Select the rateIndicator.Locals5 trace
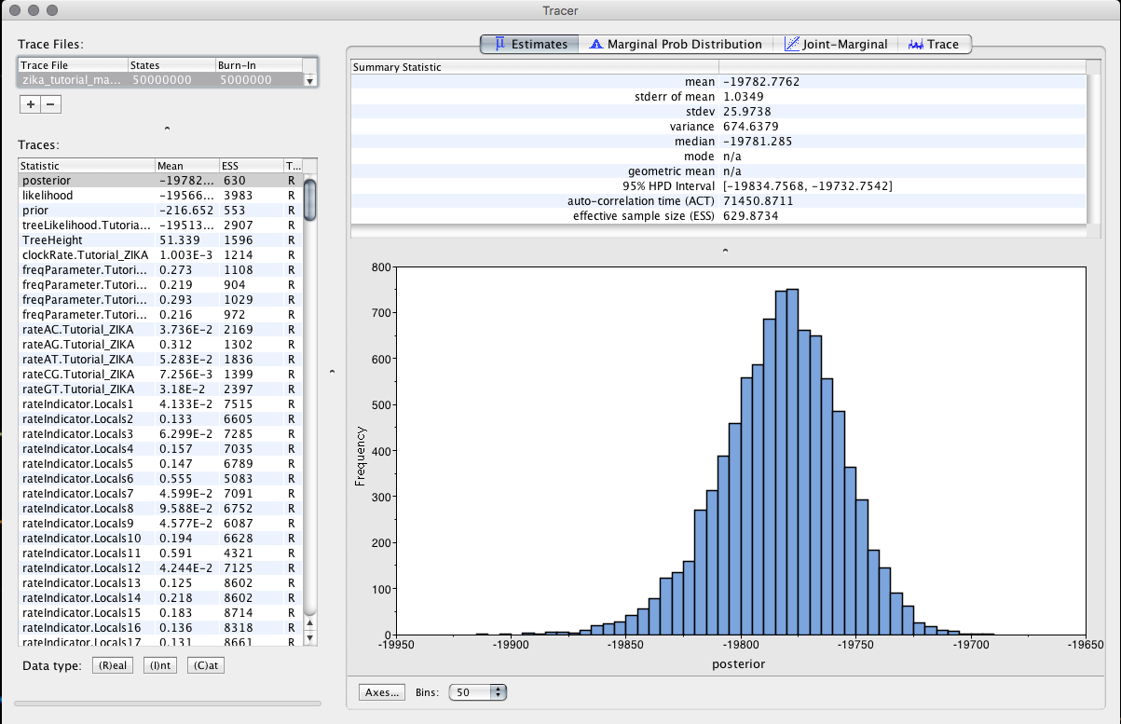The height and width of the screenshot is (724, 1121). [x=161, y=464]
